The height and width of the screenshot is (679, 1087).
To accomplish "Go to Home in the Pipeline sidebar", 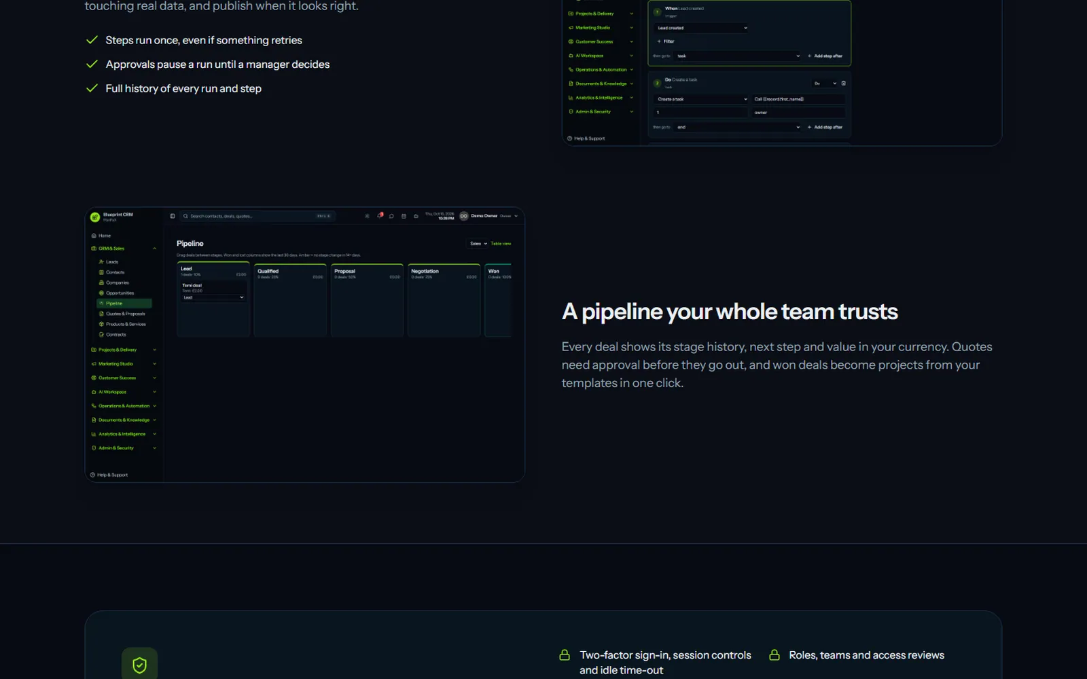I will tap(101, 236).
